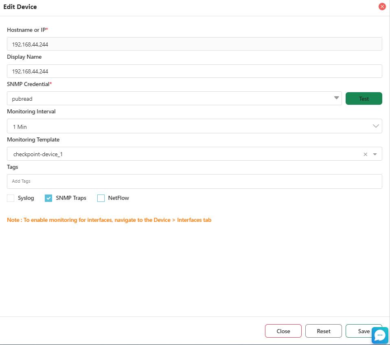Click the Syslog label
Image resolution: width=390 pixels, height=345 pixels.
(x=26, y=198)
